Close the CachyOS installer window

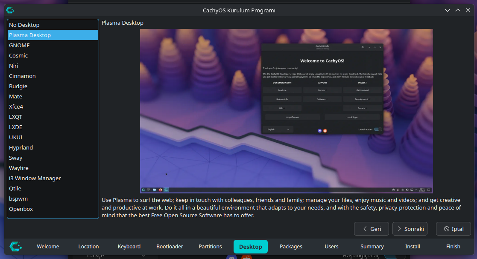tap(468, 10)
